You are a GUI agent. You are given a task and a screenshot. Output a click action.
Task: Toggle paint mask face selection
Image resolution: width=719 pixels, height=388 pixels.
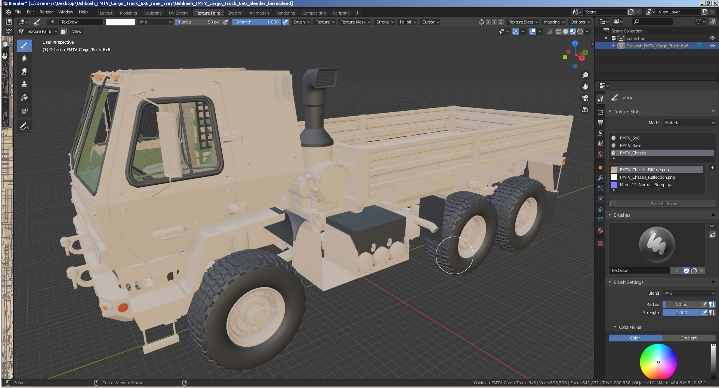click(x=64, y=31)
